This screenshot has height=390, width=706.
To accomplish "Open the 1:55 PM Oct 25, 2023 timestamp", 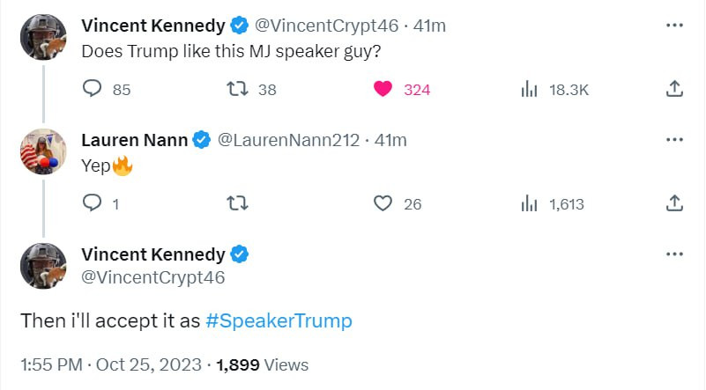I will pos(111,364).
